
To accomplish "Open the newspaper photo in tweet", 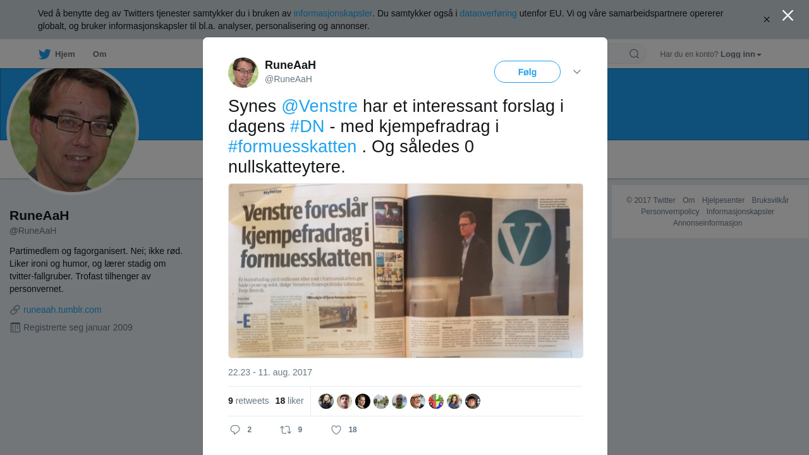I will [406, 270].
